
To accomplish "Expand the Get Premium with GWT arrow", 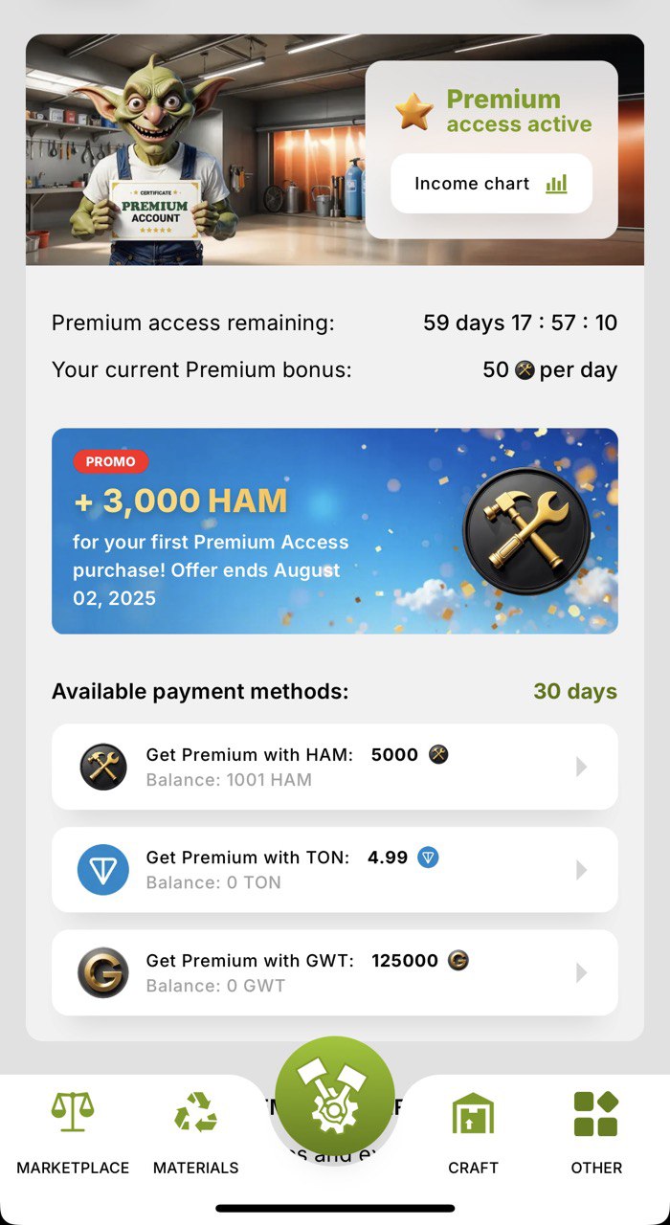I will coord(581,972).
